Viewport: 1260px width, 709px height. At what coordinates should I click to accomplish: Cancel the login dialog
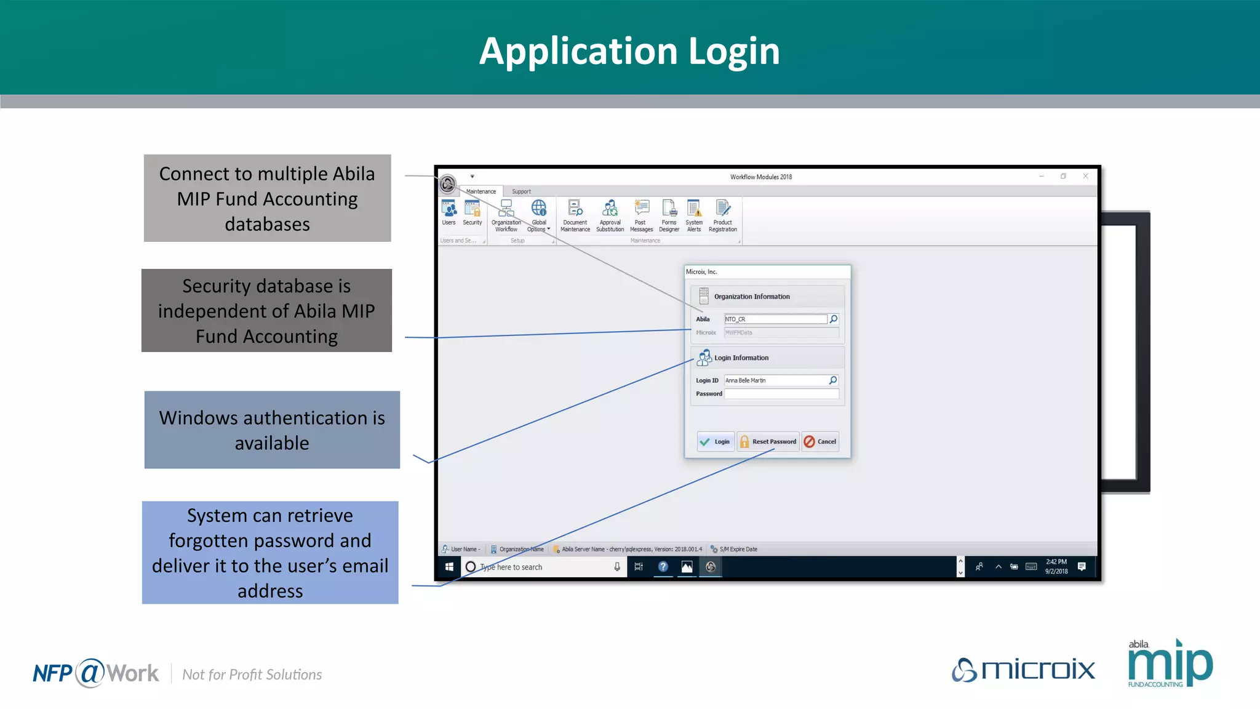820,441
